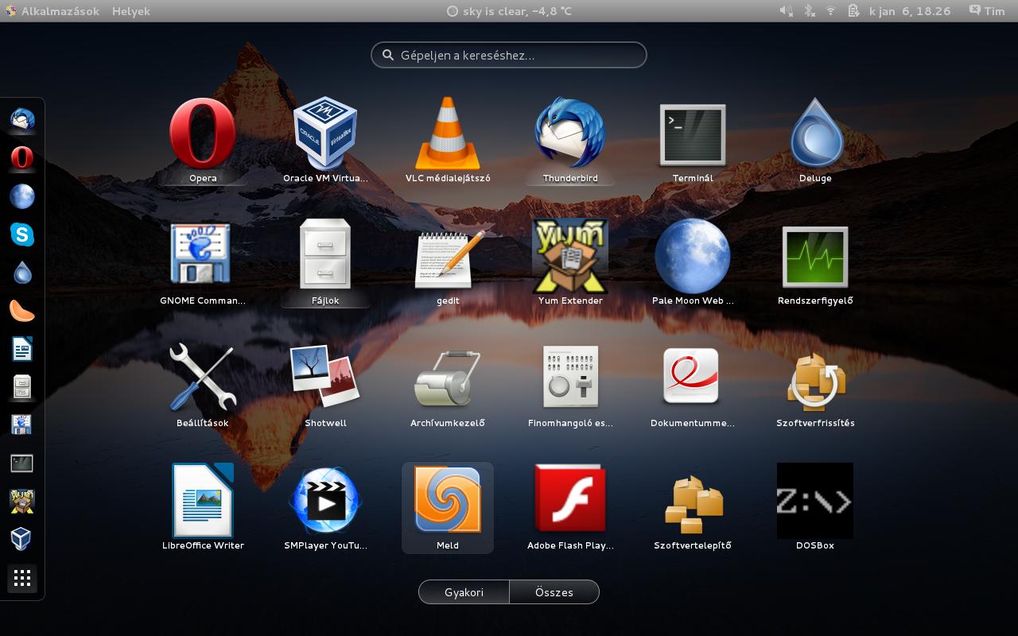Click GNOME Commander floppy icon in dock
1018x636 pixels.
point(22,425)
